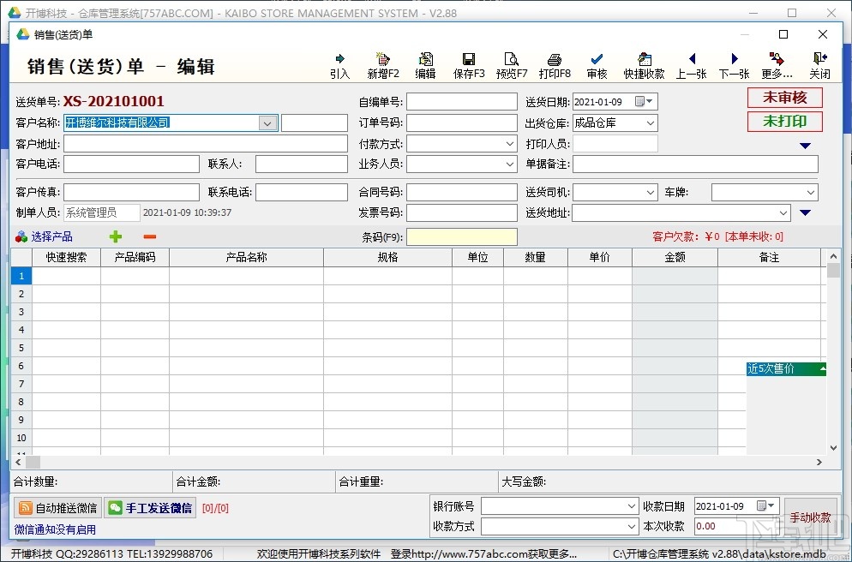
Task: Maximize the 销售(送货)单 dialog window
Action: 783,34
